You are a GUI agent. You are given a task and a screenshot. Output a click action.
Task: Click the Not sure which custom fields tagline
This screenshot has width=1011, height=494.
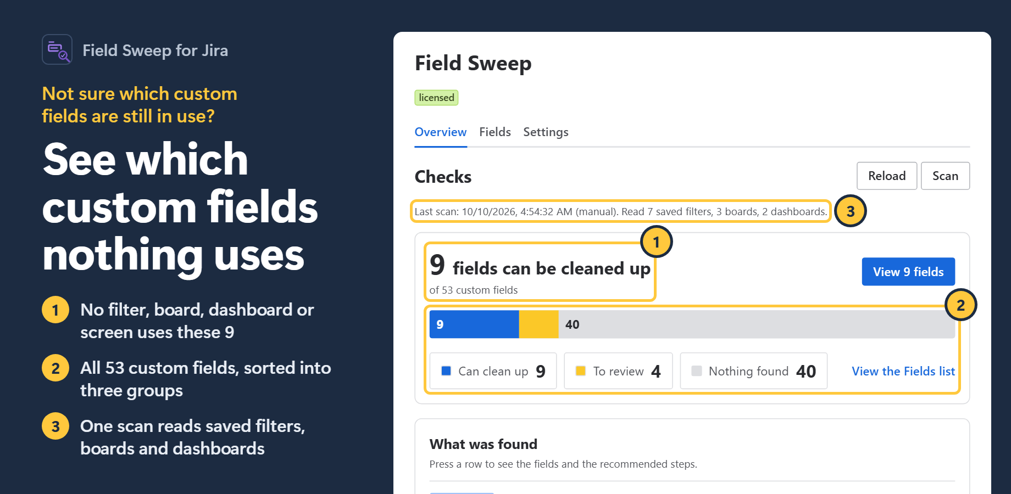pyautogui.click(x=140, y=105)
